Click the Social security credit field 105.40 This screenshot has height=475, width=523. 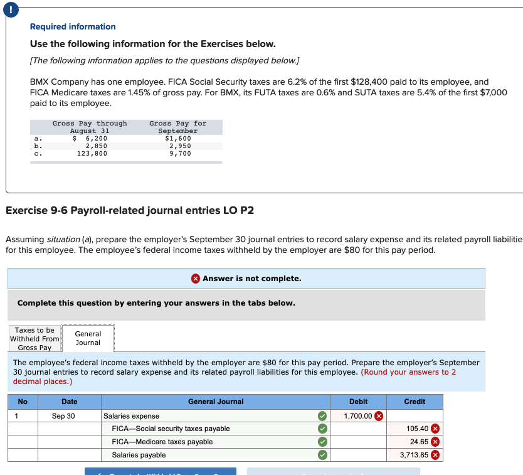415,429
